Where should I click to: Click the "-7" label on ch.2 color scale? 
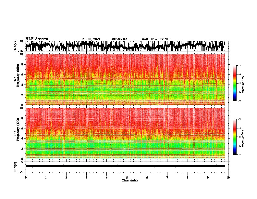(239, 154)
